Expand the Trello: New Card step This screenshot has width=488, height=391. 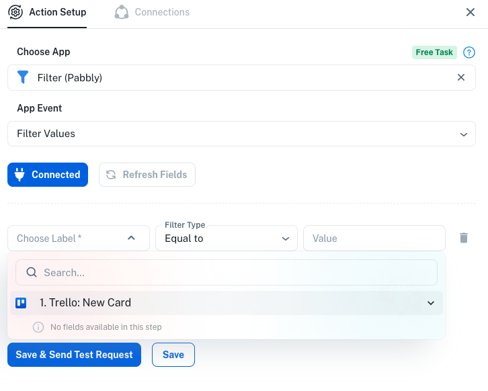click(x=431, y=303)
